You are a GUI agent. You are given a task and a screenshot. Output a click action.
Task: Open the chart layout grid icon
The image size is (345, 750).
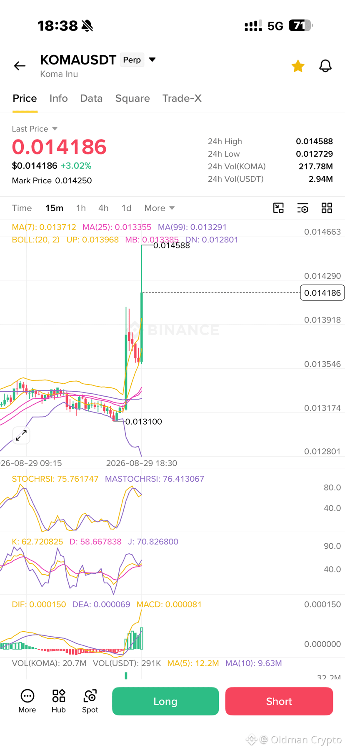327,208
